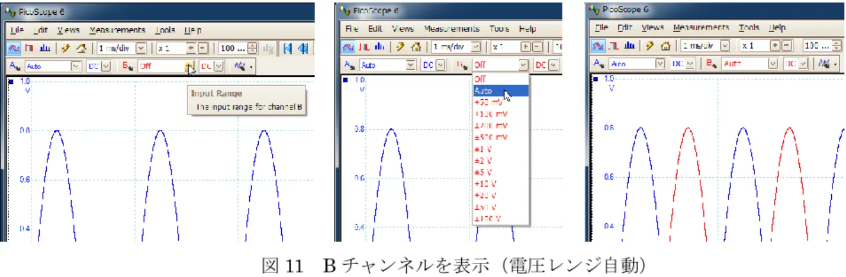This screenshot has height=277, width=846.
Task: Select ±100 V range in dropdown list
Action: tap(500, 219)
